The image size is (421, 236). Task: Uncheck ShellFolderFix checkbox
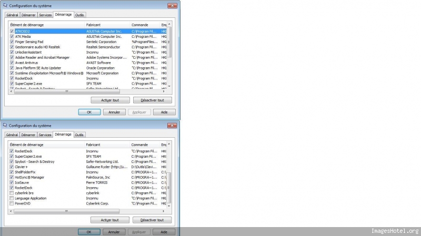pyautogui.click(x=12, y=172)
